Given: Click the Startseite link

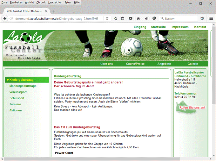Looking at the screenshot, I should click(x=159, y=27).
